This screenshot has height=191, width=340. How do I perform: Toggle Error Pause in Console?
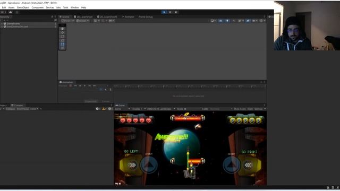click(23, 109)
